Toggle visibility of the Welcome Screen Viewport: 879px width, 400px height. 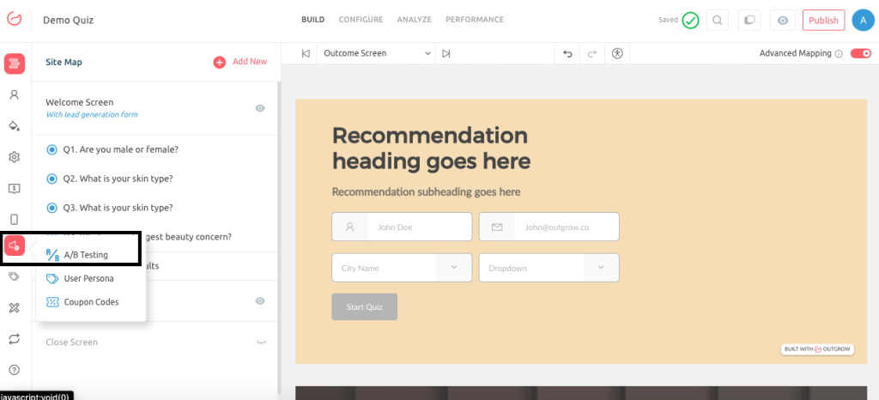259,108
